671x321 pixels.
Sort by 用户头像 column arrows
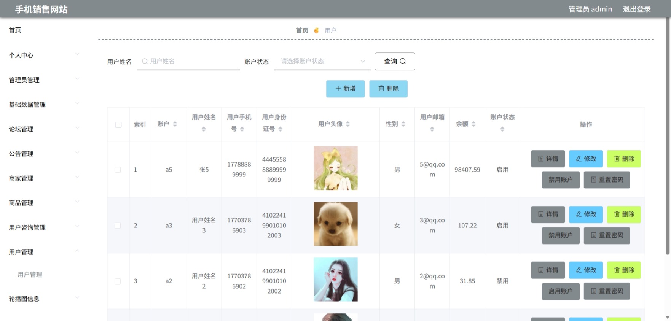coord(347,124)
